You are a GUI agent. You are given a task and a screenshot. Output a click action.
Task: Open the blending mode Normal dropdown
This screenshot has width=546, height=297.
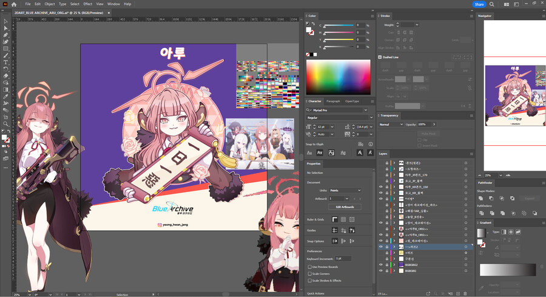point(391,124)
